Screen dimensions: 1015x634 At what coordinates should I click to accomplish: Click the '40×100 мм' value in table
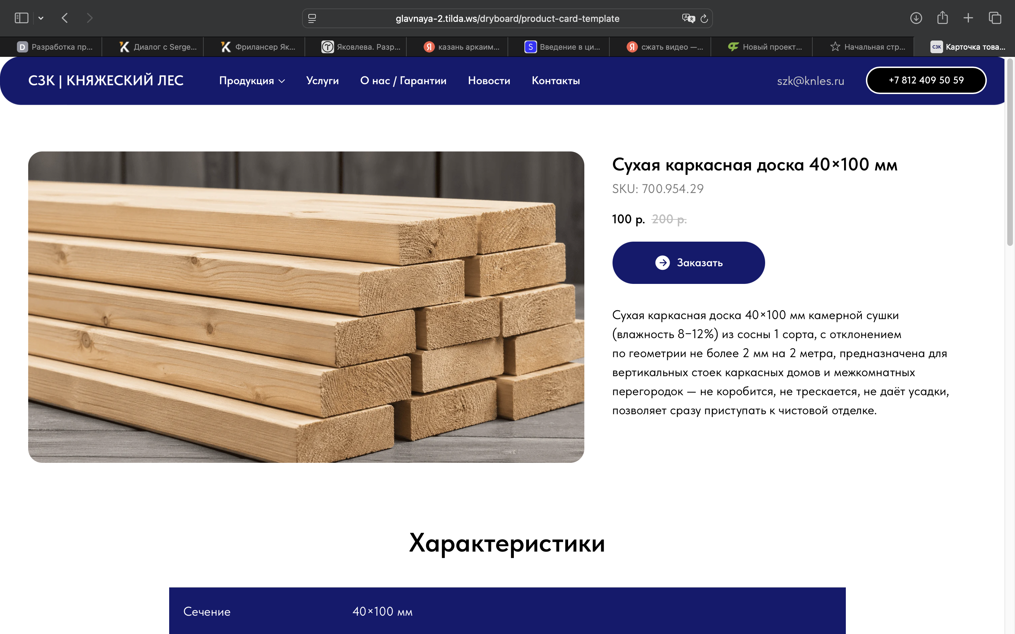coord(382,611)
